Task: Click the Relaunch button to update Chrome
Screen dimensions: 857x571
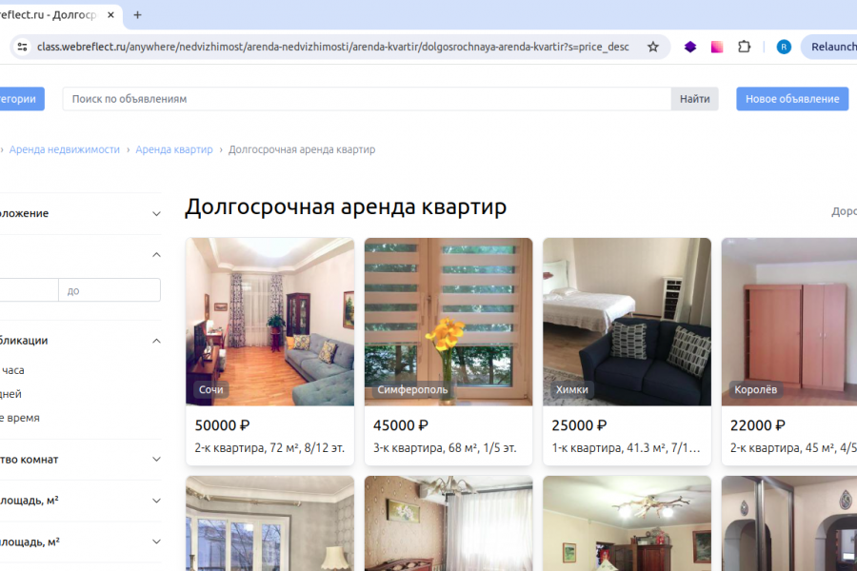Action: [x=829, y=47]
